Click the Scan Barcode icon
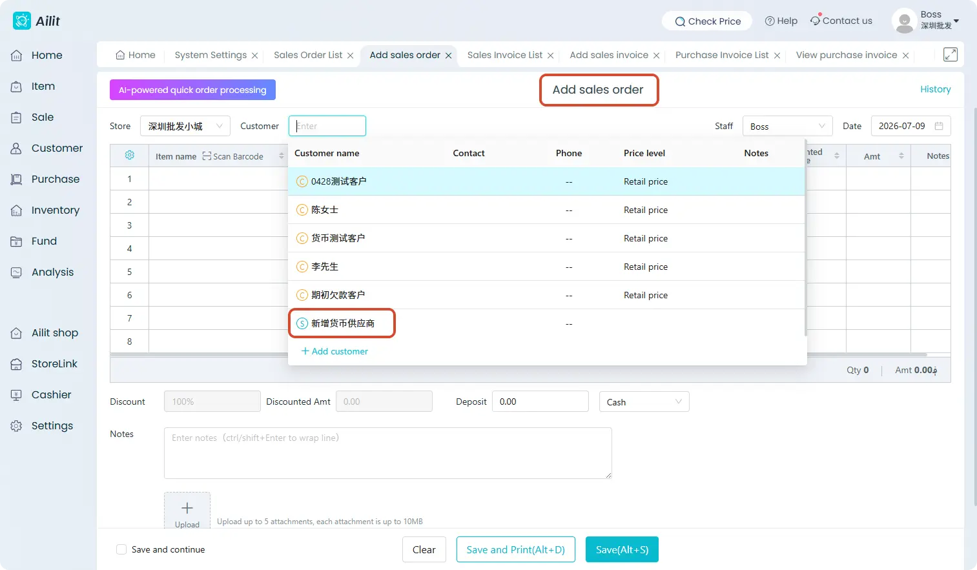This screenshot has height=570, width=977. (x=207, y=156)
